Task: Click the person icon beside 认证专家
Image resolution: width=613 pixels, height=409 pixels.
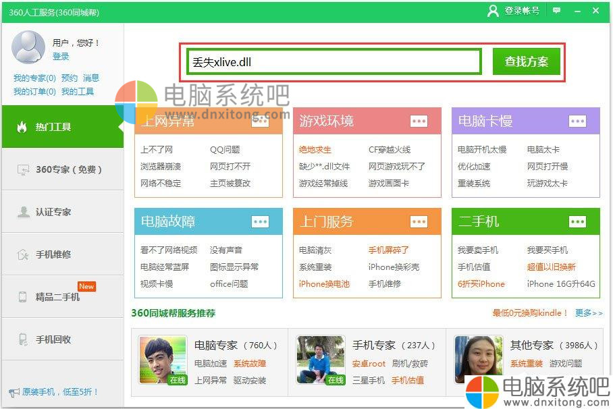Action: click(24, 212)
